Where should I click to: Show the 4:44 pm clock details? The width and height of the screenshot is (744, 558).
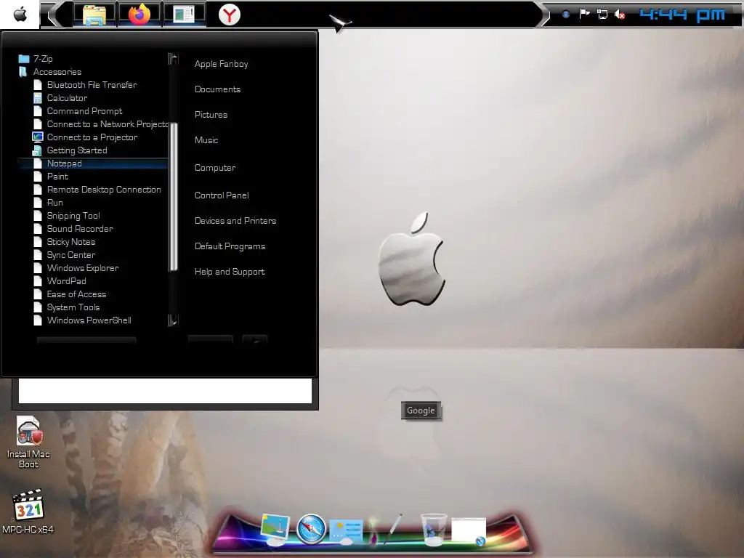(x=682, y=15)
